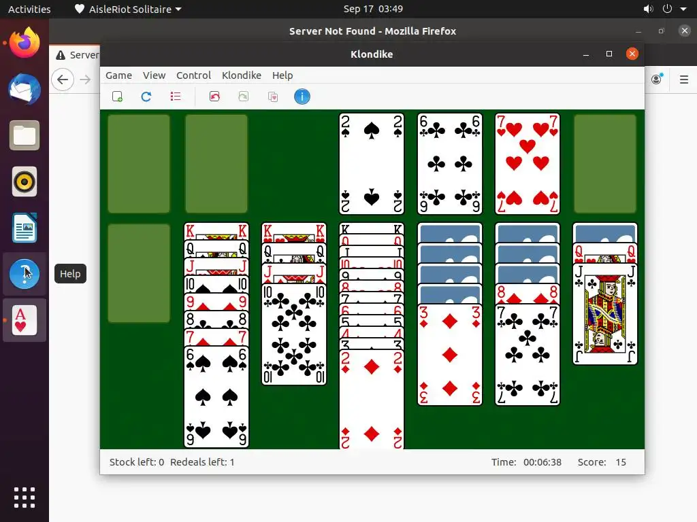This screenshot has height=522, width=697.
Task: Select the 6 of spades tableau card
Action: tap(216, 397)
